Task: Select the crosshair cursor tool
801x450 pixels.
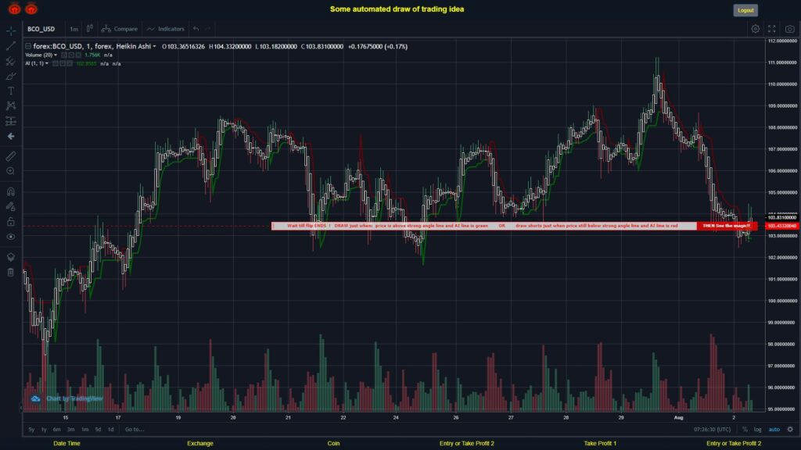Action: point(11,31)
